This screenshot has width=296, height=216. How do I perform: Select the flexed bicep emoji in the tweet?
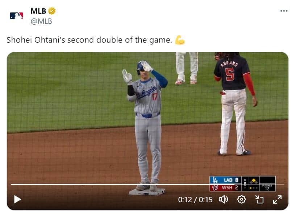(x=182, y=40)
